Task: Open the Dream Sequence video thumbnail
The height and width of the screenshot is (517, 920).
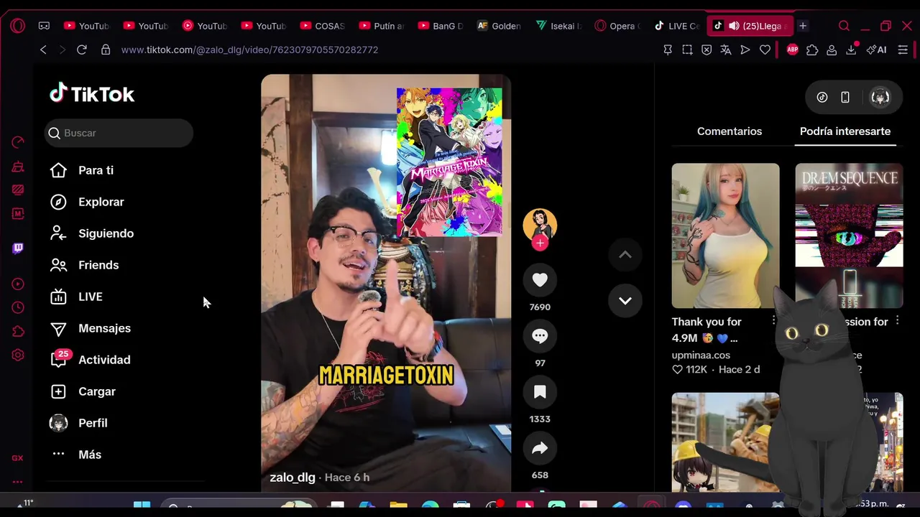Action: pos(849,236)
